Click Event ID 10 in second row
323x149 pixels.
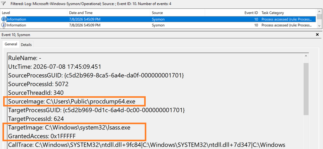pyautogui.click(x=256, y=25)
